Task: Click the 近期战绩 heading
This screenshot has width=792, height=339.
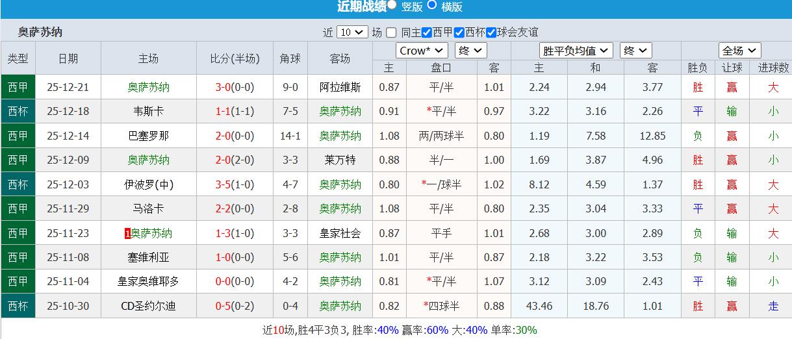Action: point(361,6)
